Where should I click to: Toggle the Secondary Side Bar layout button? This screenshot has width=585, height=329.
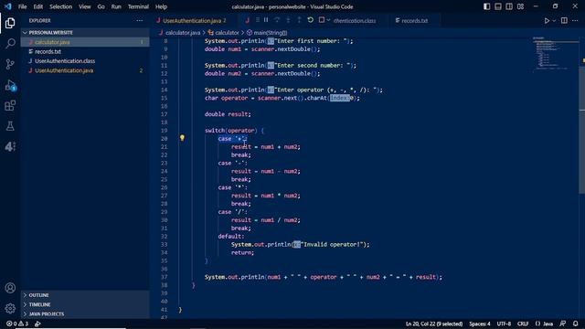point(509,6)
